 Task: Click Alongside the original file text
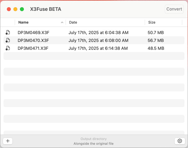[x=94, y=143]
